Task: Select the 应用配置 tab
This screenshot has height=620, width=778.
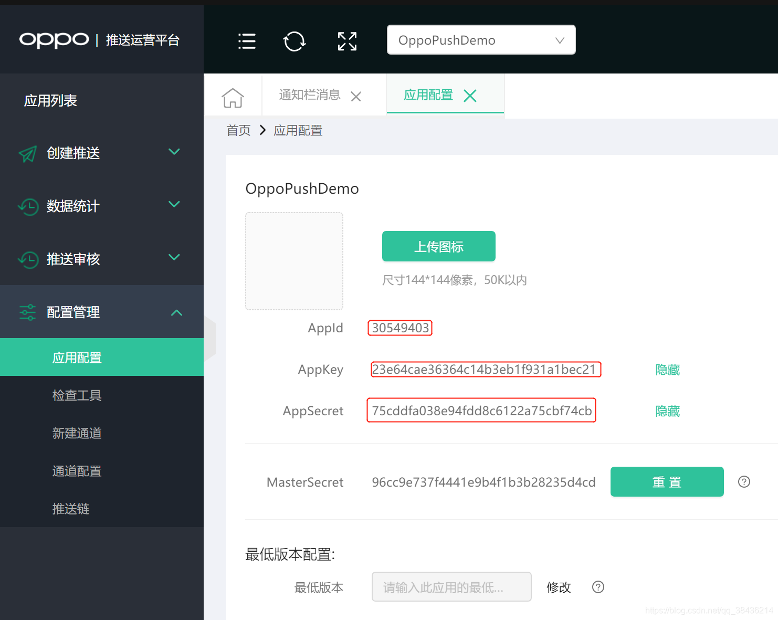Action: click(x=428, y=95)
